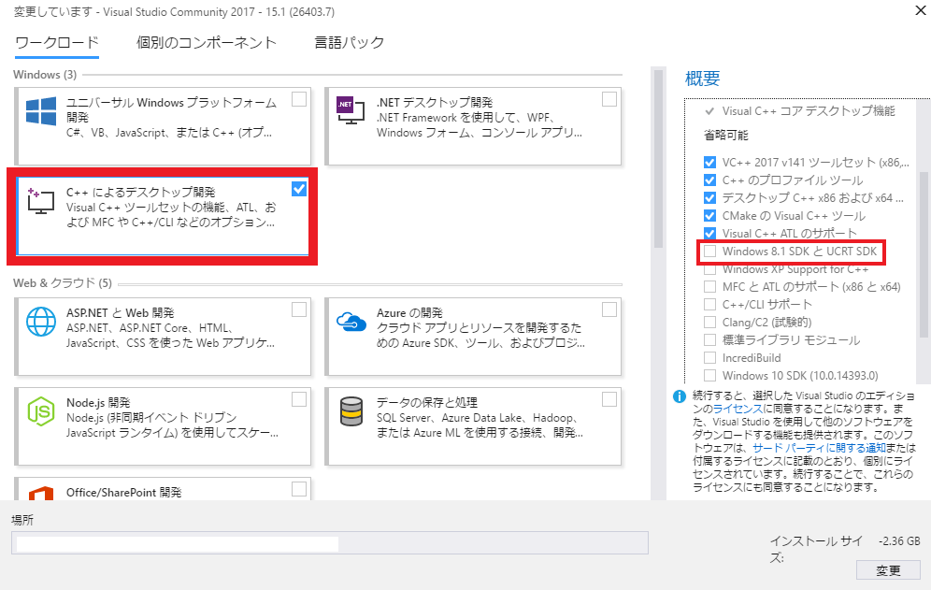This screenshot has height=590, width=931.
Task: Uncheck VC++ 2017 v141 ツールセット option
Action: [x=709, y=162]
